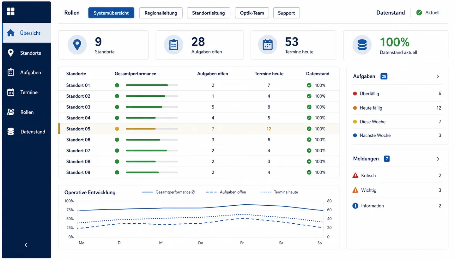
Task: Open Standorte in the sidebar menu
Action: [x=27, y=53]
